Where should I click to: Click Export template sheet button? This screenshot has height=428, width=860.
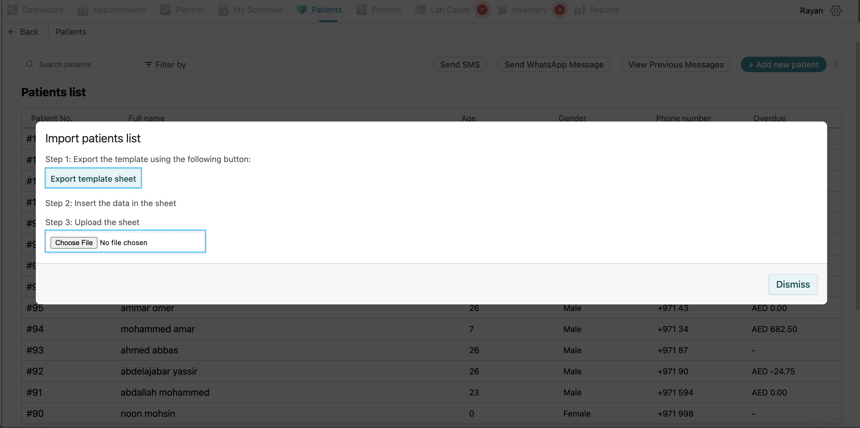coord(93,178)
